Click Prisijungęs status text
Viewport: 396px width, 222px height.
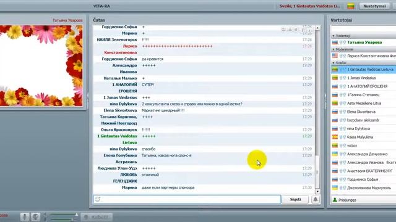click(x=347, y=200)
